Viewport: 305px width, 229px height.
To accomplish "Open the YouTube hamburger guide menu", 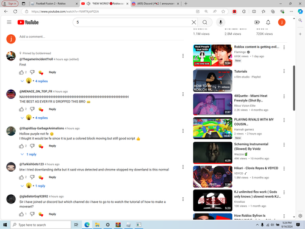I will [9, 22].
